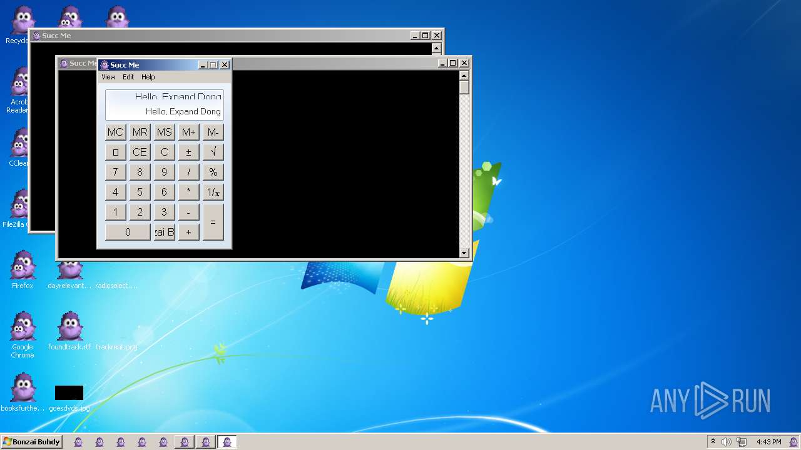The width and height of the screenshot is (801, 450).
Task: Select the Recycle Bin desktop icon
Action: 18,25
